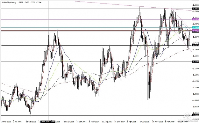Screen dimensions: 199x123
Task: Click the AUDNZD,Weekly chart title text
Action: click(x=9, y=3)
